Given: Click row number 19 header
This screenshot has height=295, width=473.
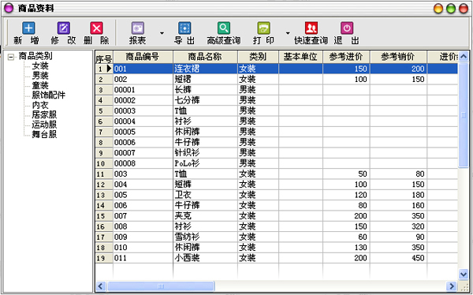Looking at the screenshot, I should pyautogui.click(x=104, y=258).
